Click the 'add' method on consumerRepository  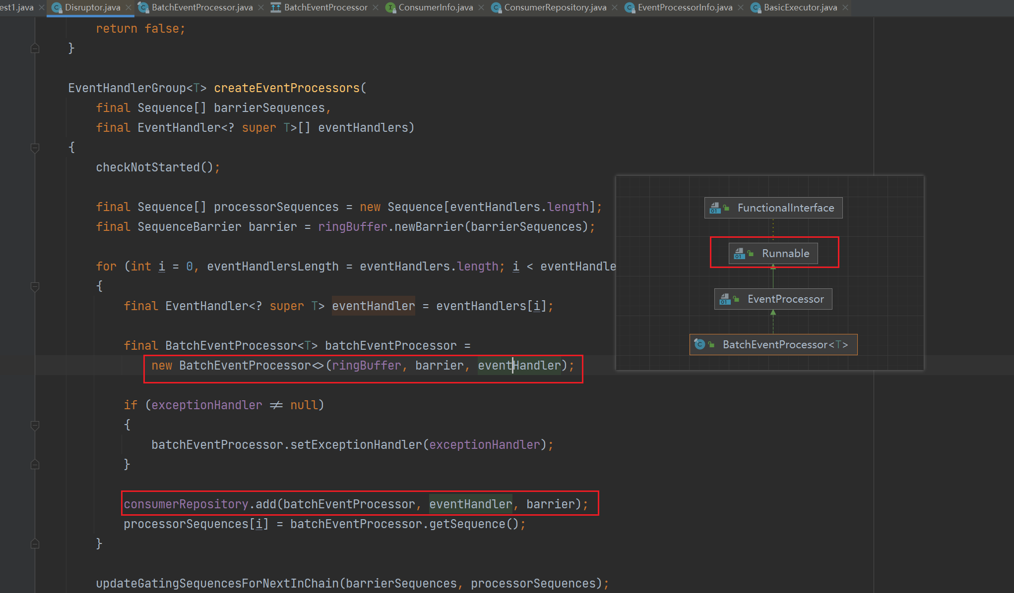pyautogui.click(x=266, y=504)
